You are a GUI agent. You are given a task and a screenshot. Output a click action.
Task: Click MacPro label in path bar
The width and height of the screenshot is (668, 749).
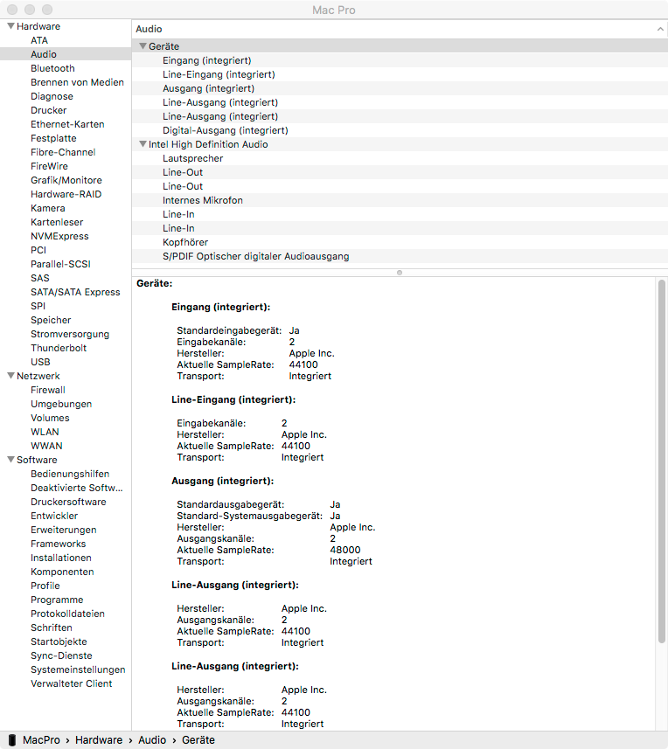tap(41, 739)
